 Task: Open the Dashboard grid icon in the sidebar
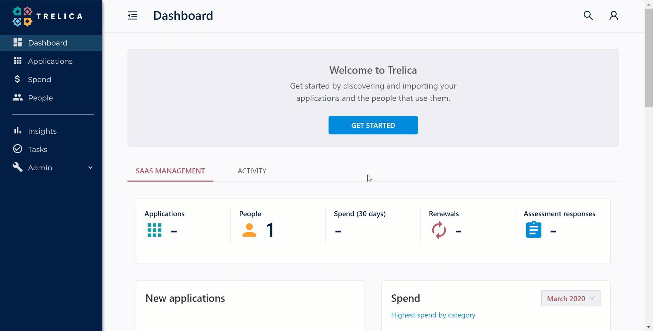coord(17,42)
